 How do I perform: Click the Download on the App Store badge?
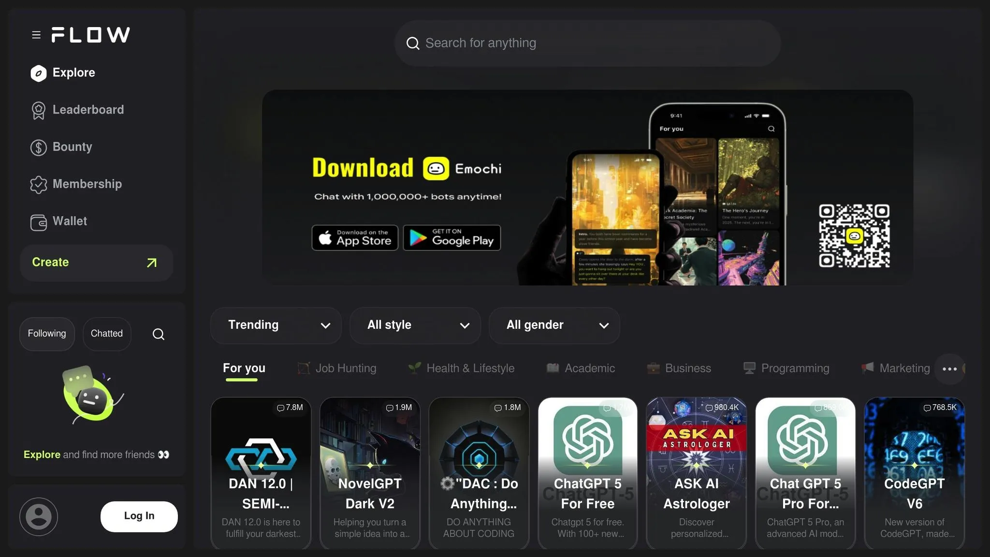(x=355, y=238)
